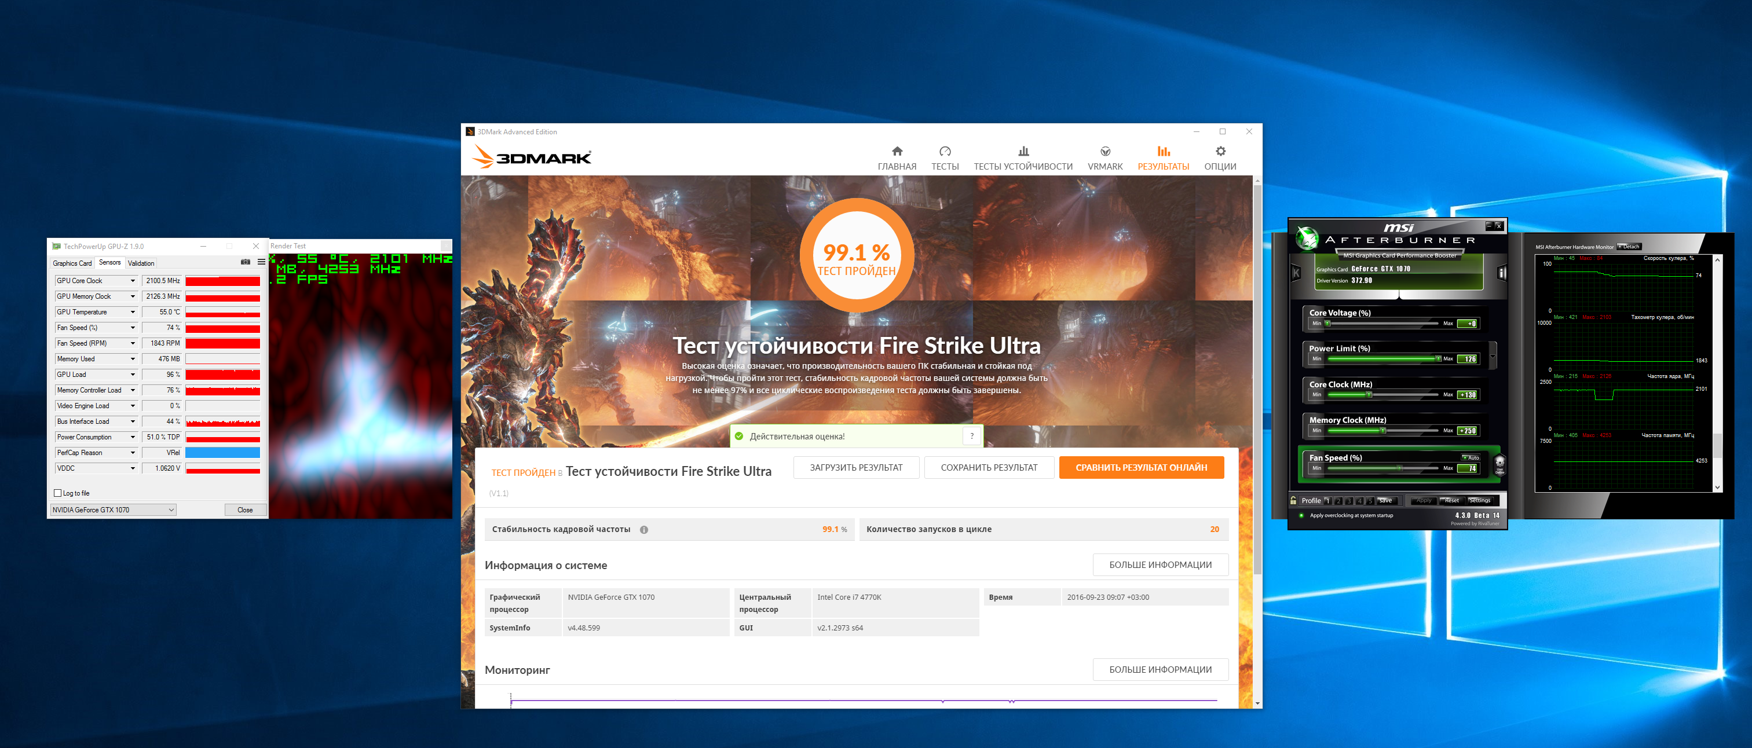Expand the GPU Core Clock sensor dropdown

click(x=133, y=281)
